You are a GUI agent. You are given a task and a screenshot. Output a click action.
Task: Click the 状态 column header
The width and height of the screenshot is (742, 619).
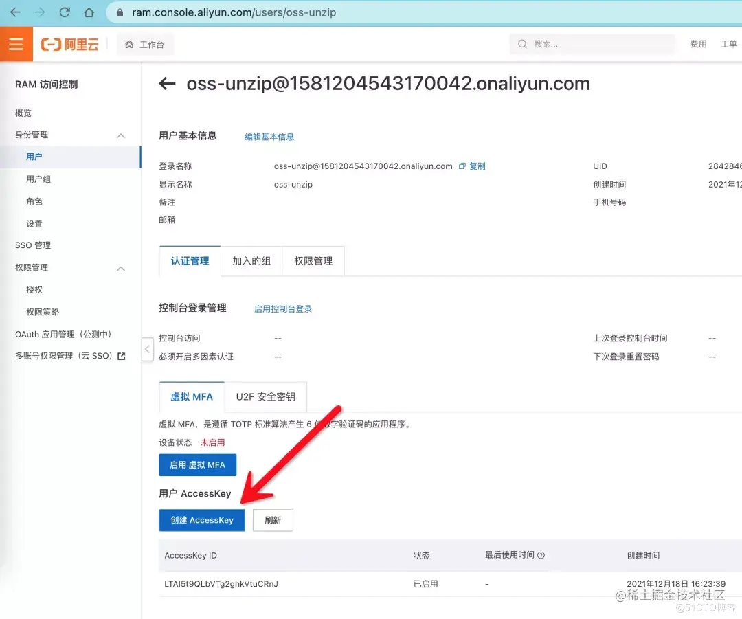click(x=422, y=556)
